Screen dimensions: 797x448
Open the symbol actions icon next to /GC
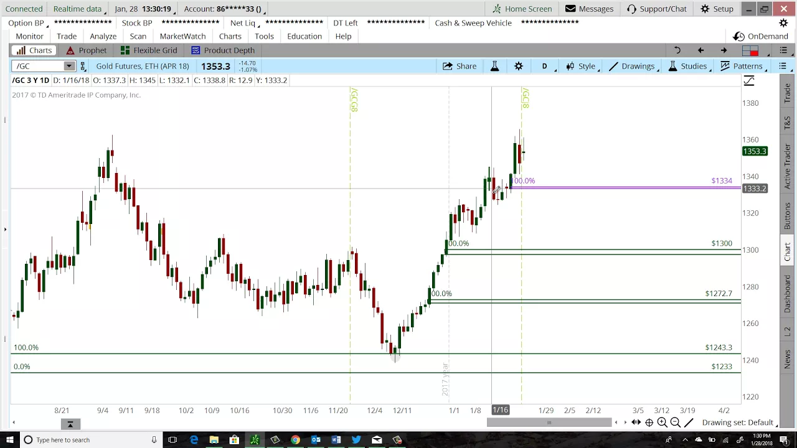[x=83, y=66]
